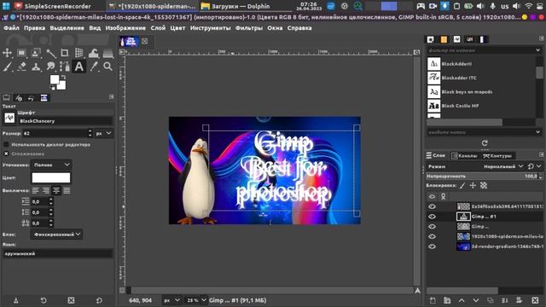Select the Warp Transform tool (wave icon)
Viewport: 546px width, 307px height.
click(x=93, y=53)
